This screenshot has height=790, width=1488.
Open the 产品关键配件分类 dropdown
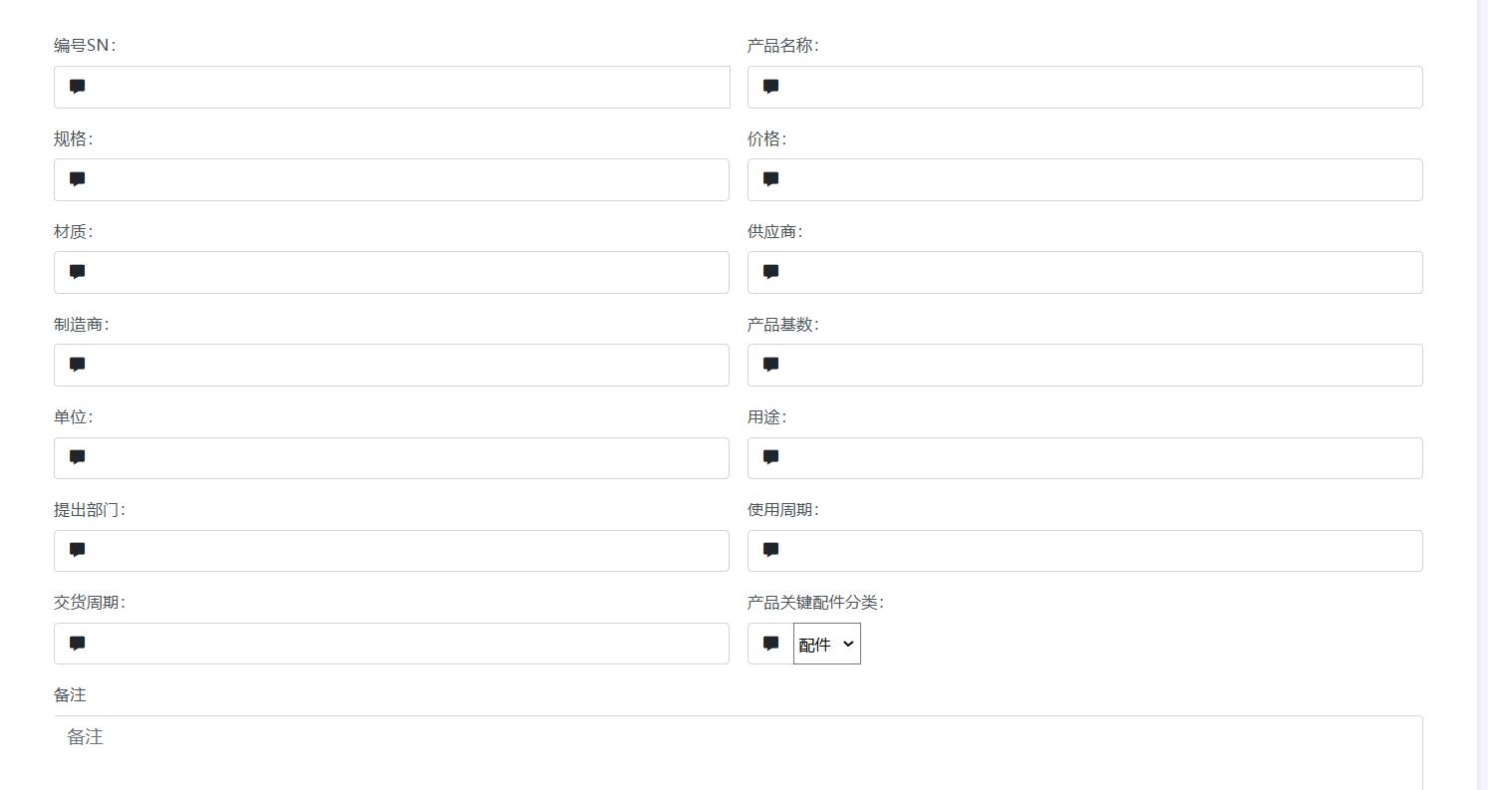click(827, 644)
